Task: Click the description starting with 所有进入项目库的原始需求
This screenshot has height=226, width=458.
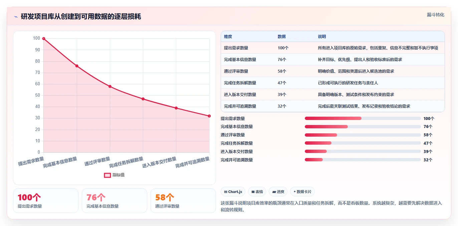Action: pyautogui.click(x=378, y=48)
